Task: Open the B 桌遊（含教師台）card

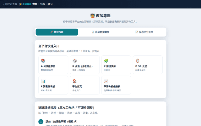Action: pyautogui.click(x=85, y=65)
